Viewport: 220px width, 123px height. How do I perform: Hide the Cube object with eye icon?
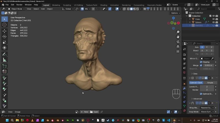[214, 19]
